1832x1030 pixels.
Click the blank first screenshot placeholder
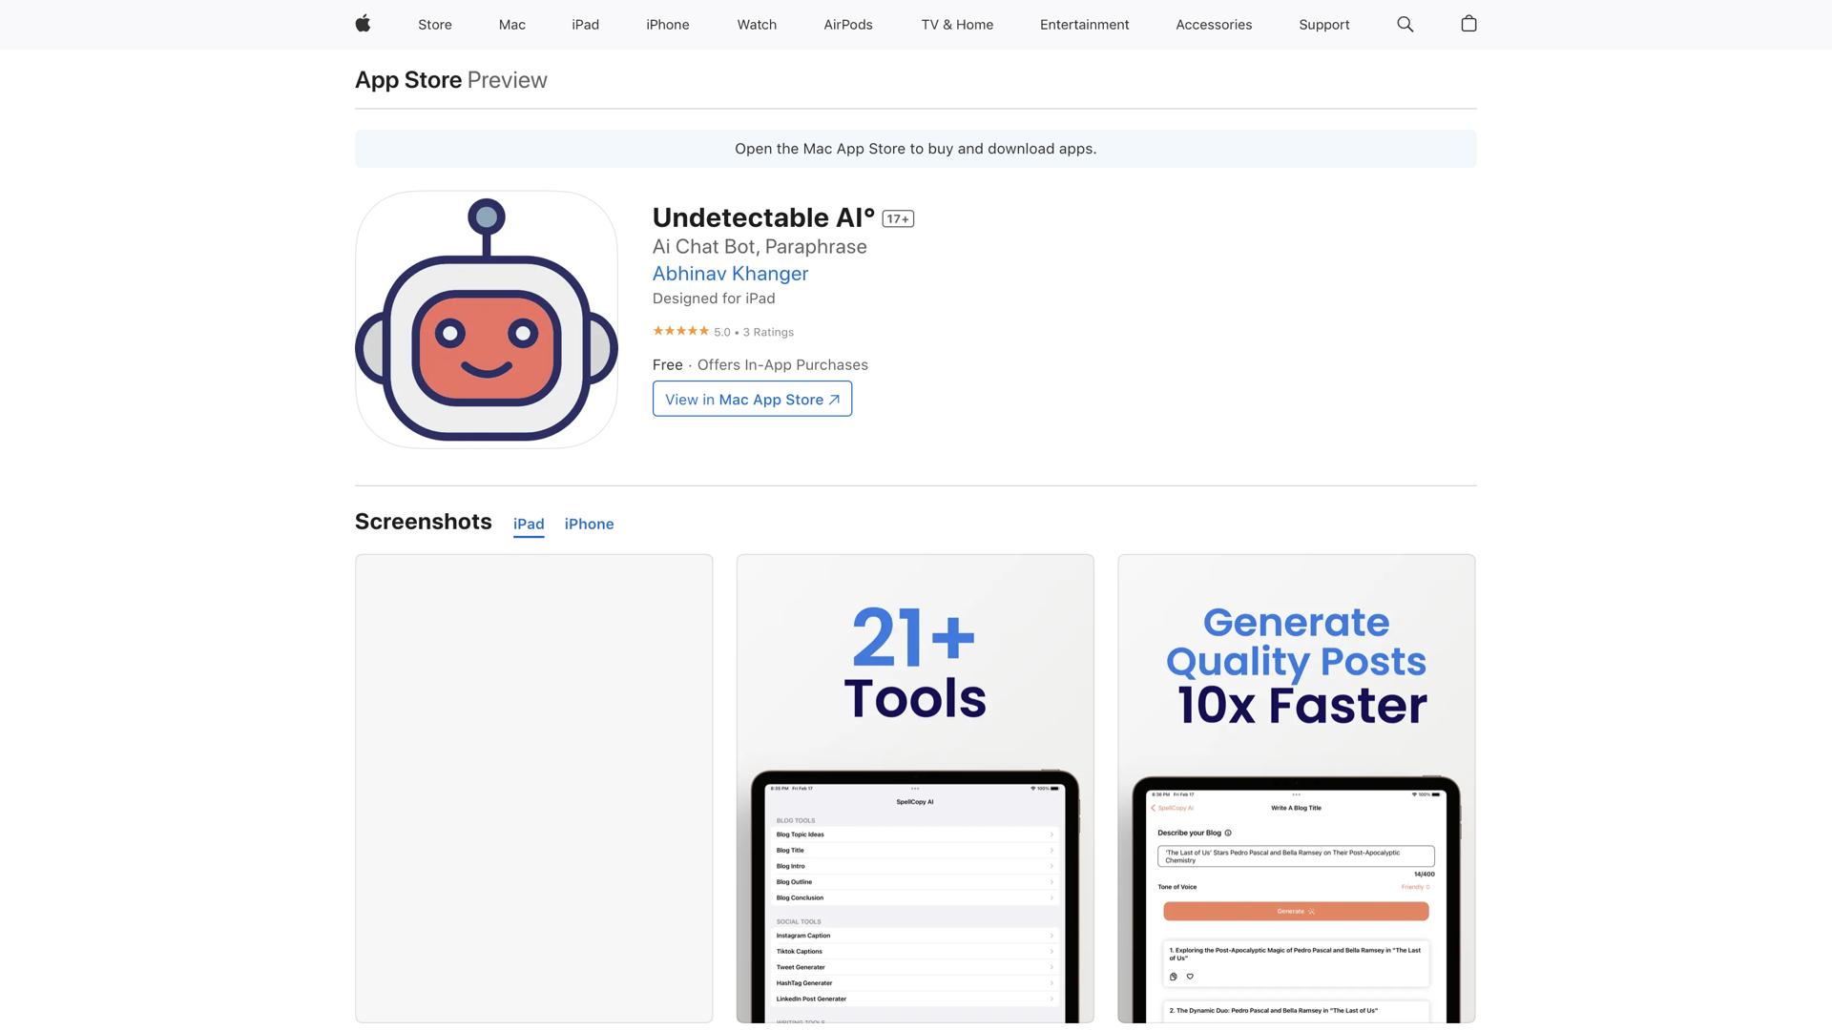coord(533,788)
